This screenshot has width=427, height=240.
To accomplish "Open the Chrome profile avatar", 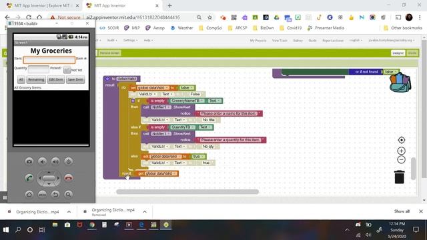I will click(x=409, y=17).
